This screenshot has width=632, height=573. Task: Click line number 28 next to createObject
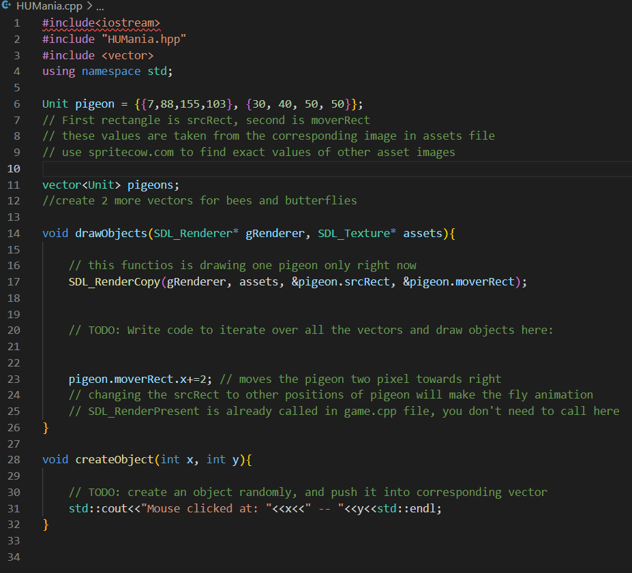click(x=14, y=459)
